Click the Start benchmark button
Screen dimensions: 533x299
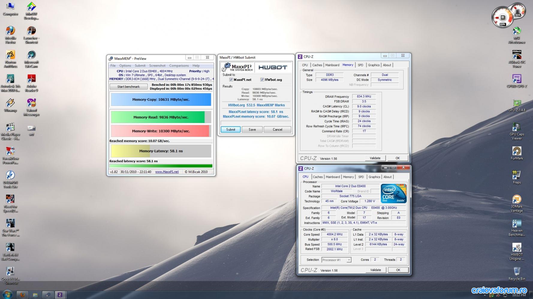(129, 87)
